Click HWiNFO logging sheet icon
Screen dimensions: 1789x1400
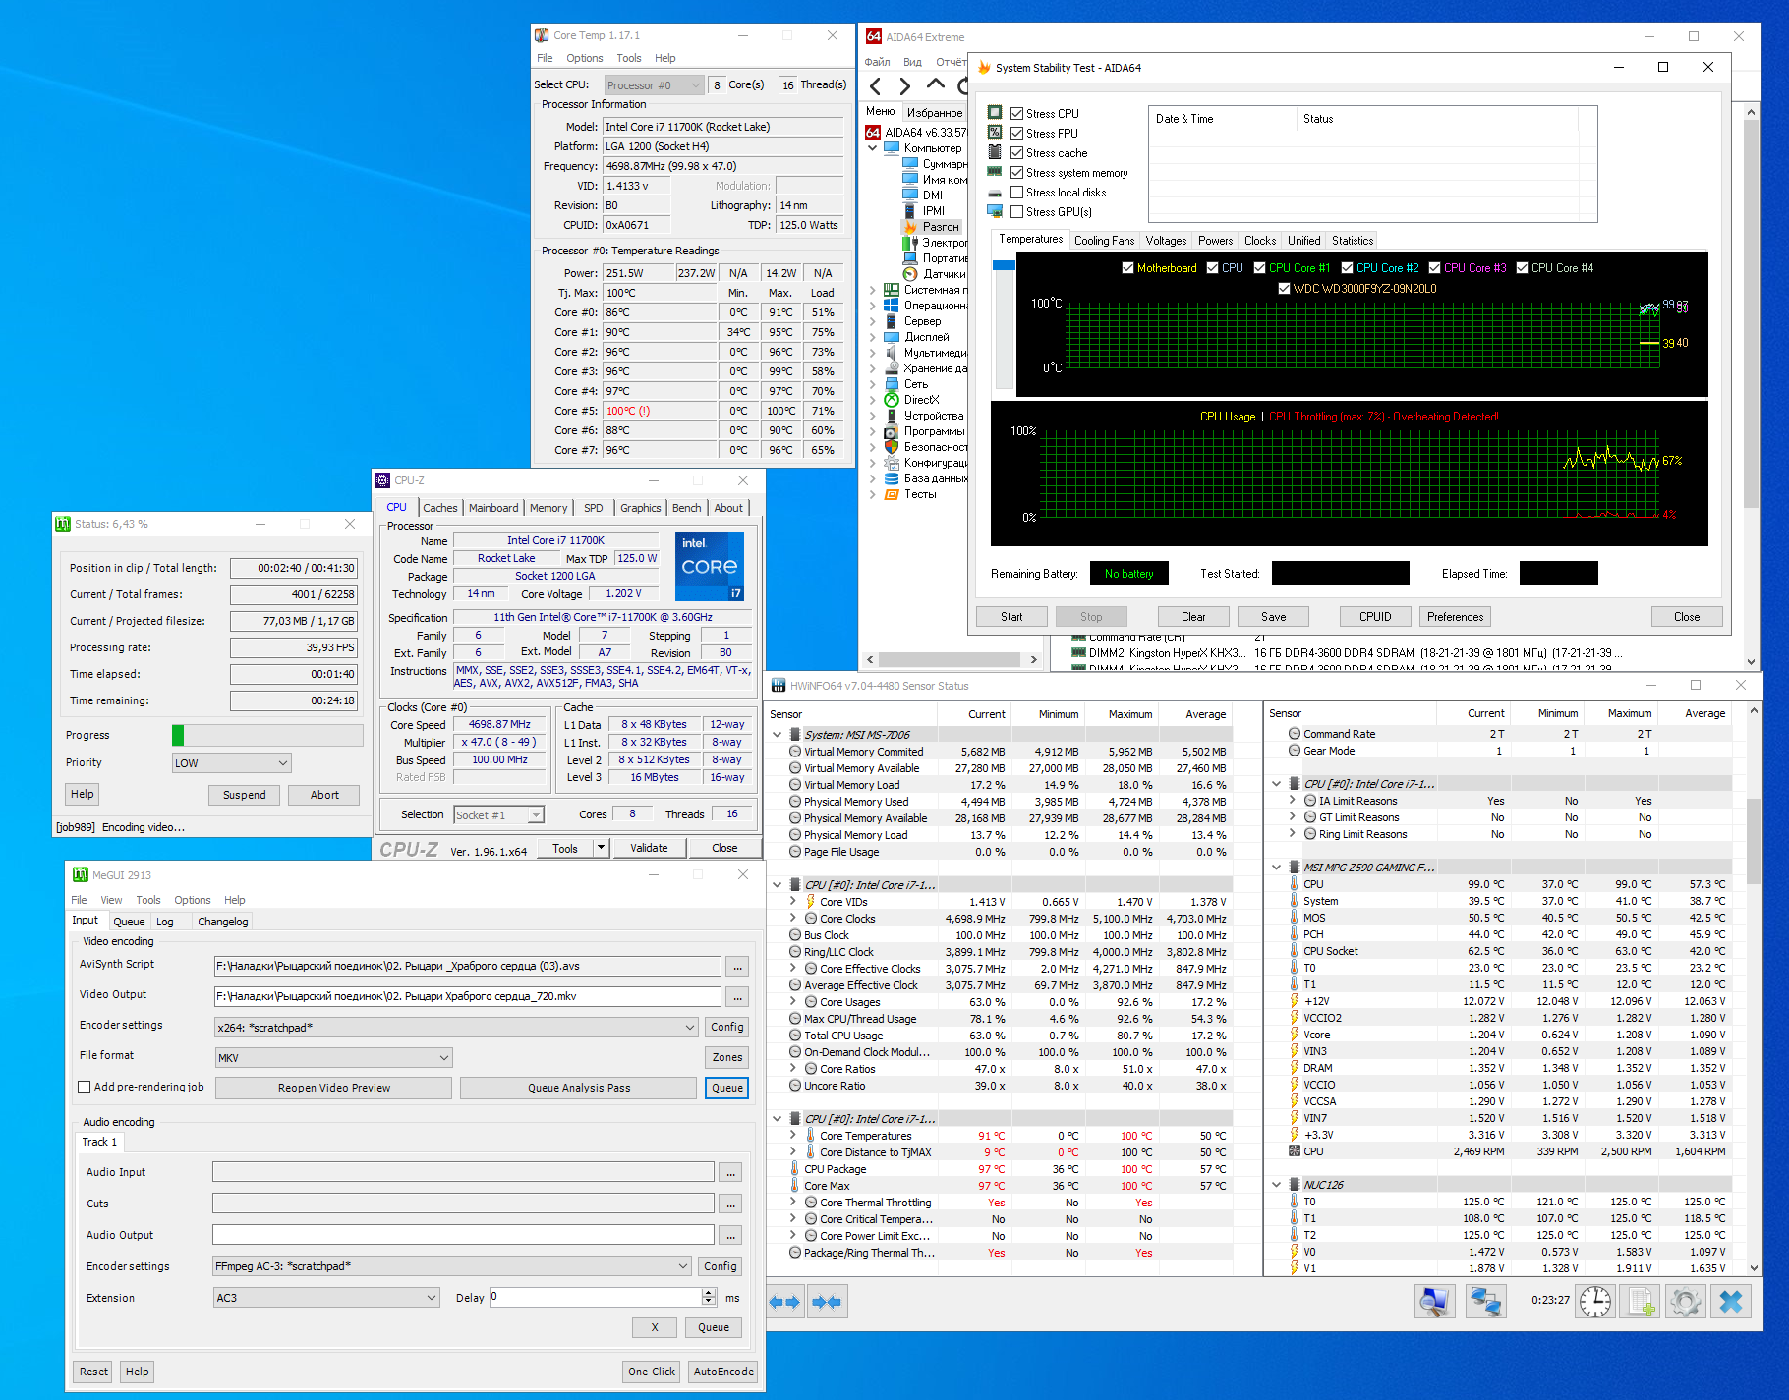(1641, 1302)
